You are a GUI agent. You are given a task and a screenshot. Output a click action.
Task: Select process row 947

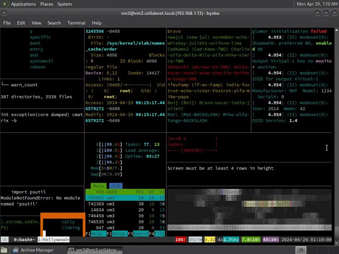point(125,228)
